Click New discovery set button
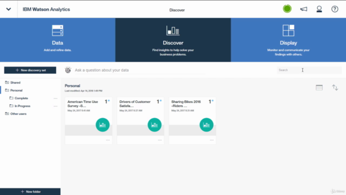The height and width of the screenshot is (195, 346). click(x=30, y=70)
